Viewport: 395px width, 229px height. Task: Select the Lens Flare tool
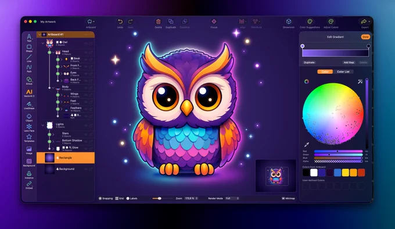tap(29, 128)
